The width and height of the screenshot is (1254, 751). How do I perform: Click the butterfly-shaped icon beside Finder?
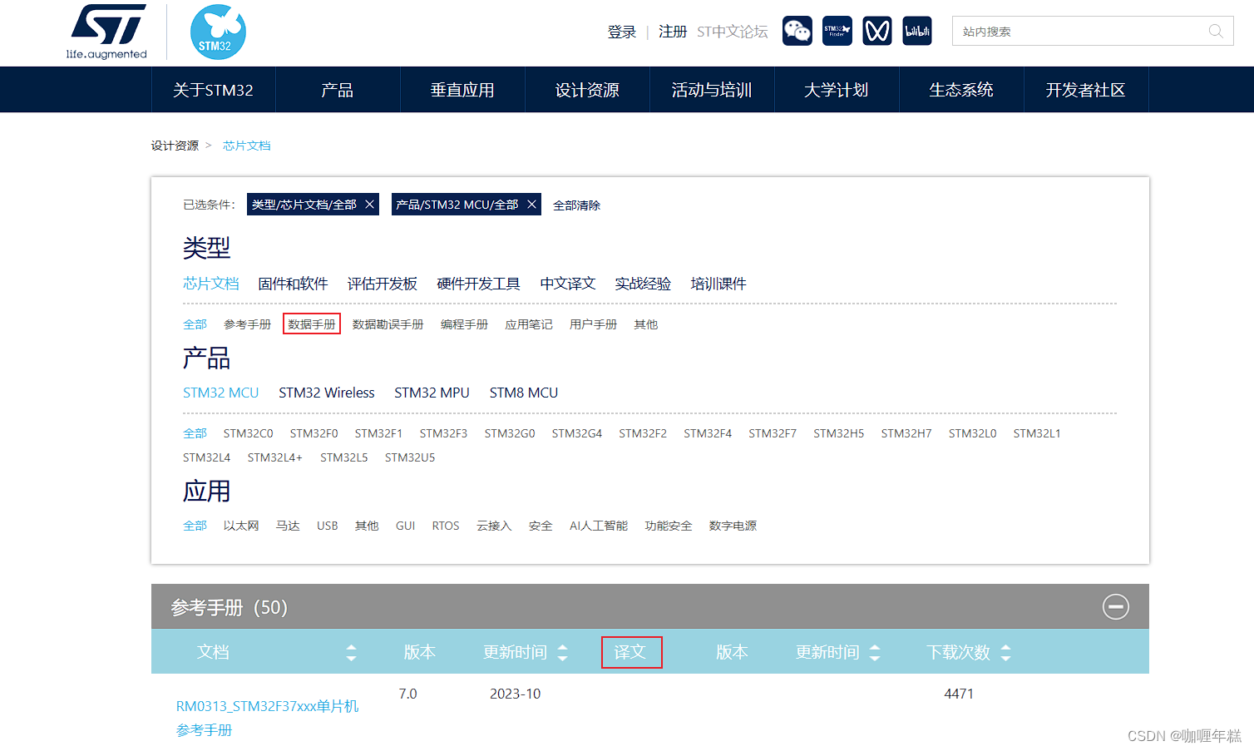point(877,32)
